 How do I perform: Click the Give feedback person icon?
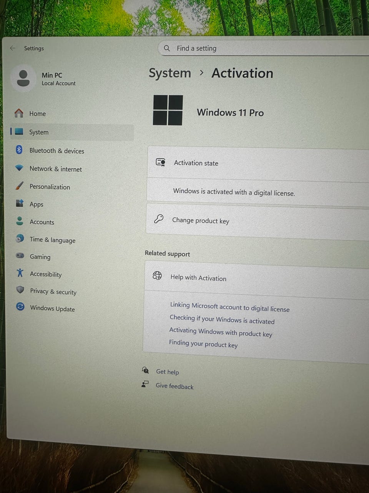point(145,384)
